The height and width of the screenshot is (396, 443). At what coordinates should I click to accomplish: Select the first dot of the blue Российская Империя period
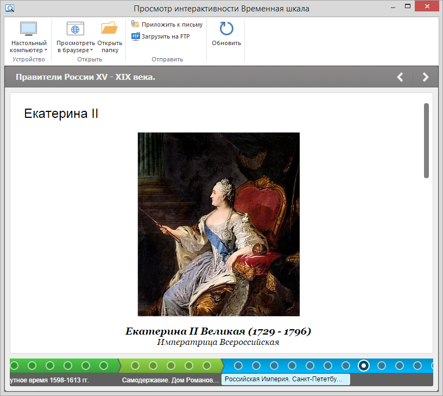click(238, 366)
